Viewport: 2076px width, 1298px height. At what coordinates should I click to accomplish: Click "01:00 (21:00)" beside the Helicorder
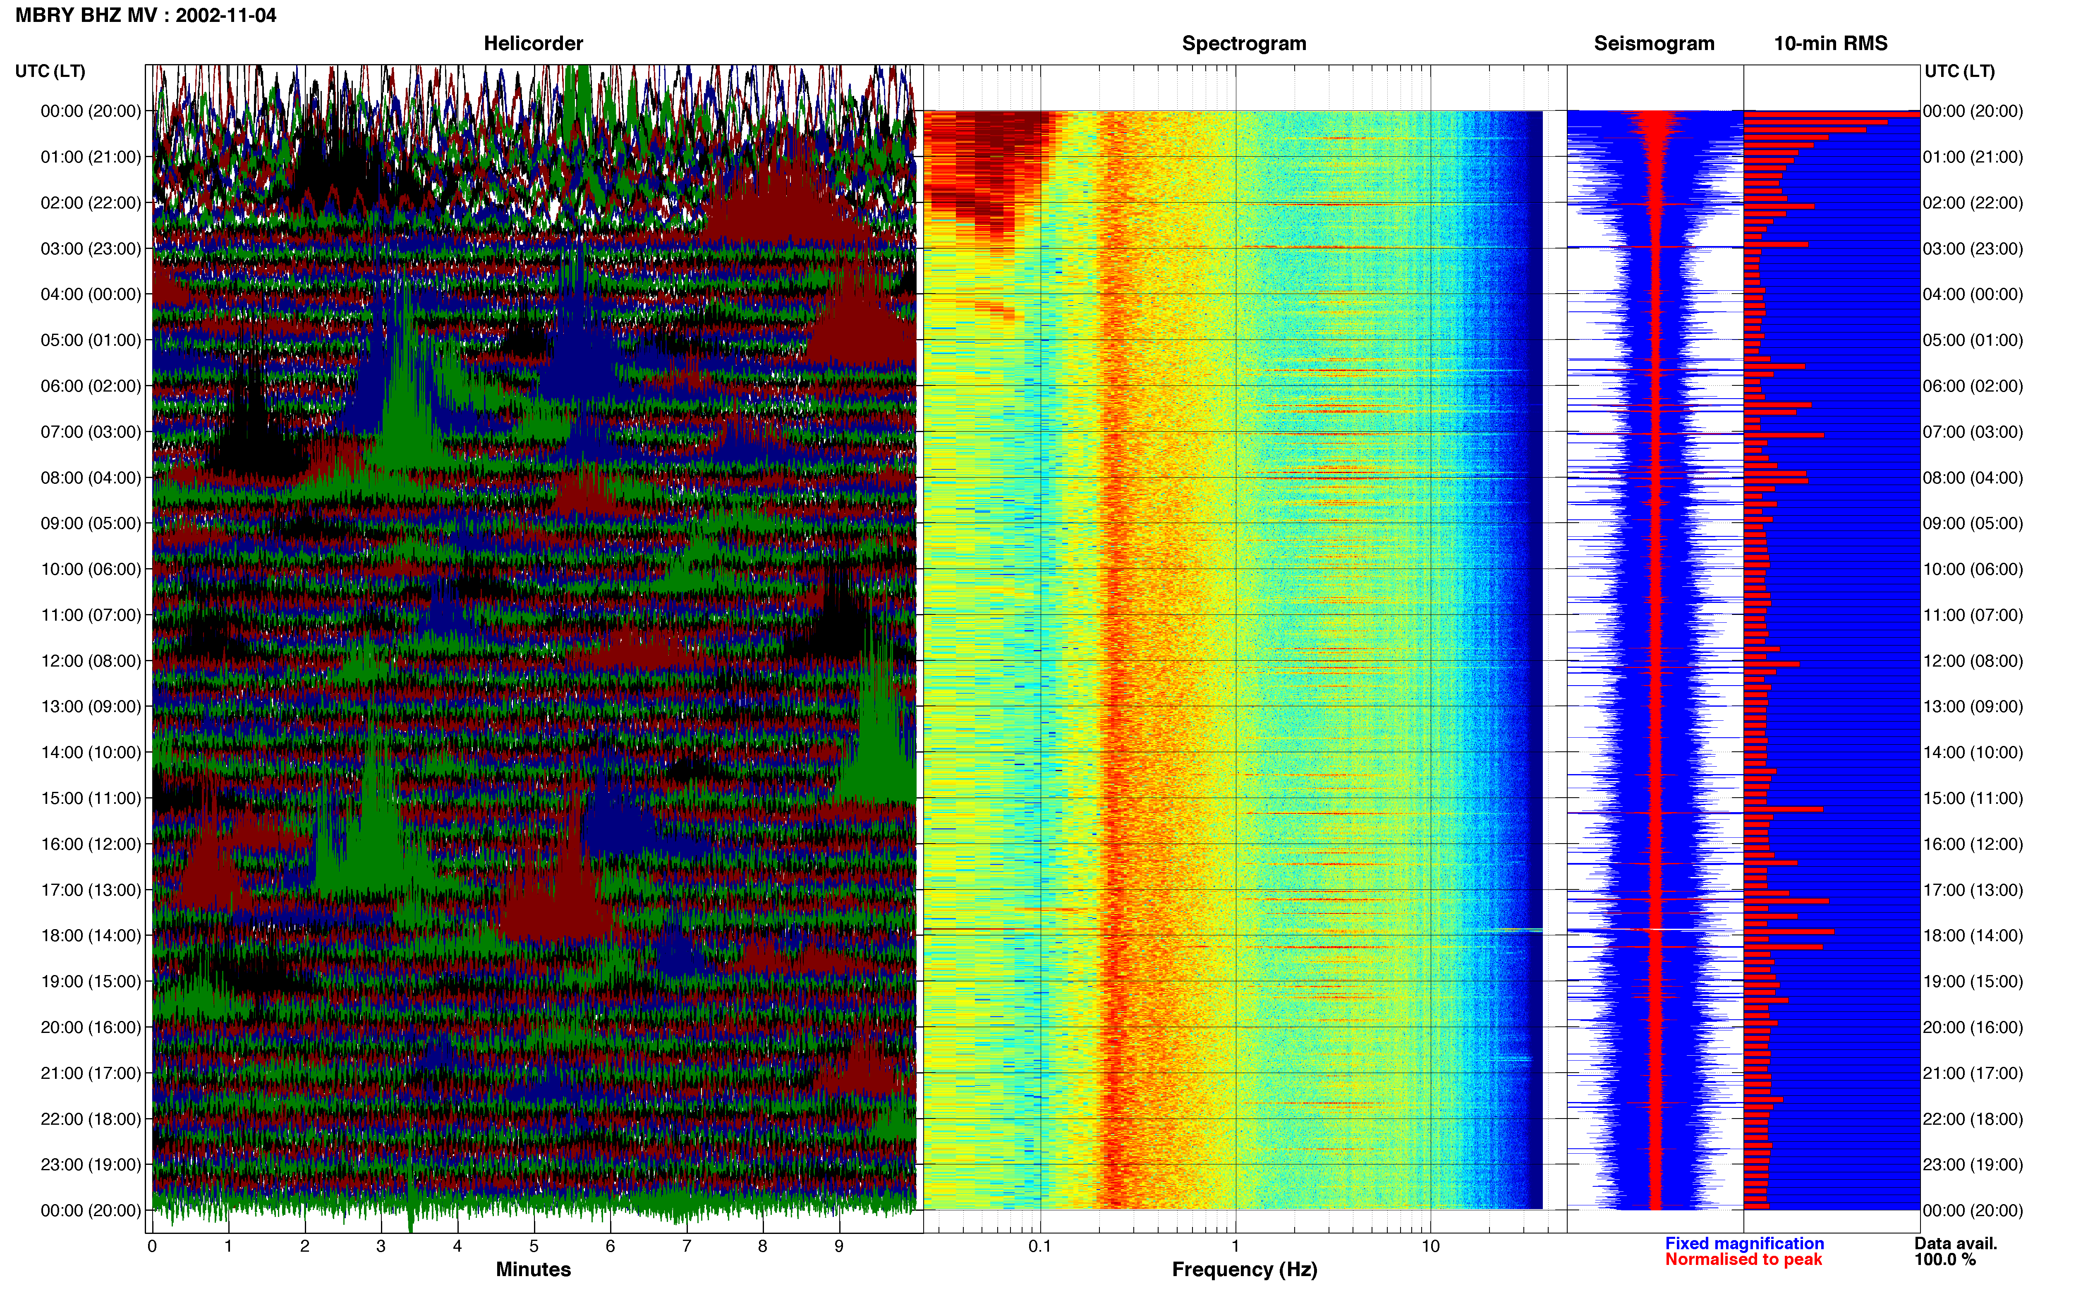(91, 157)
